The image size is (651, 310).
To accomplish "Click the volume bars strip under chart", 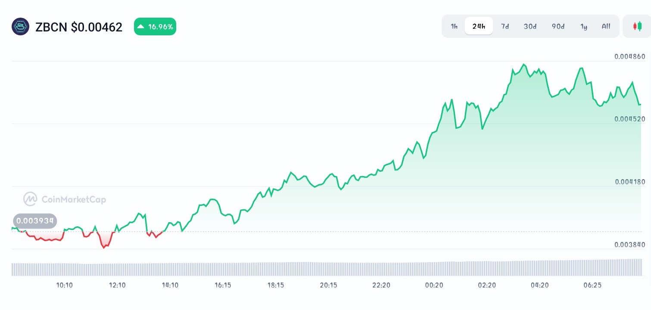I will (x=327, y=267).
